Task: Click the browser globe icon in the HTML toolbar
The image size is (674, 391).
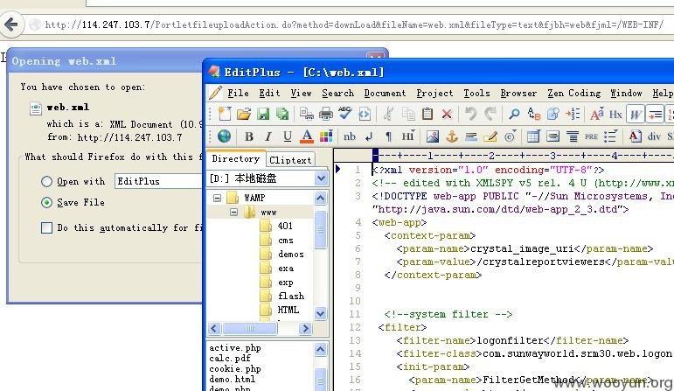Action: pos(224,136)
